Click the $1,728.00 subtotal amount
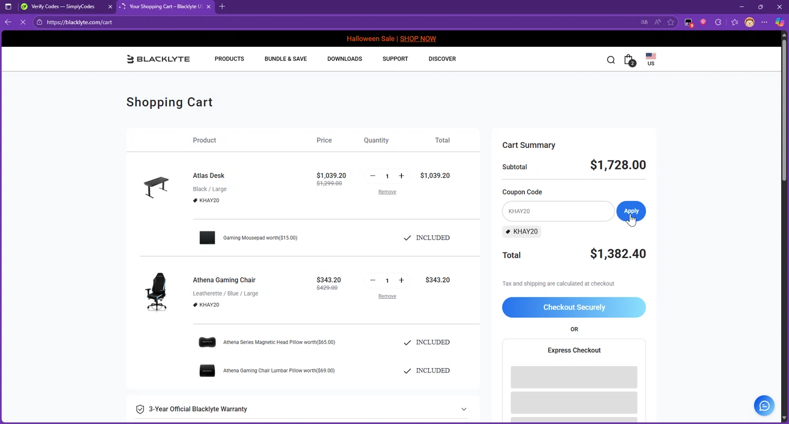 pyautogui.click(x=618, y=165)
